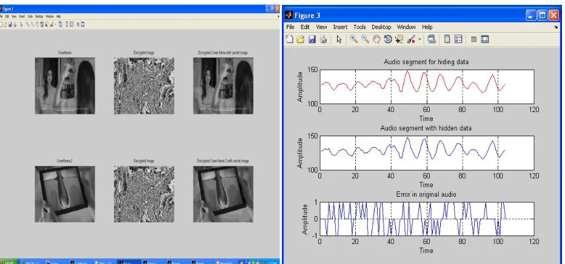This screenshot has height=264, width=565.
Task: Select Zoom In tool in Figure 3
Action: coord(354,39)
